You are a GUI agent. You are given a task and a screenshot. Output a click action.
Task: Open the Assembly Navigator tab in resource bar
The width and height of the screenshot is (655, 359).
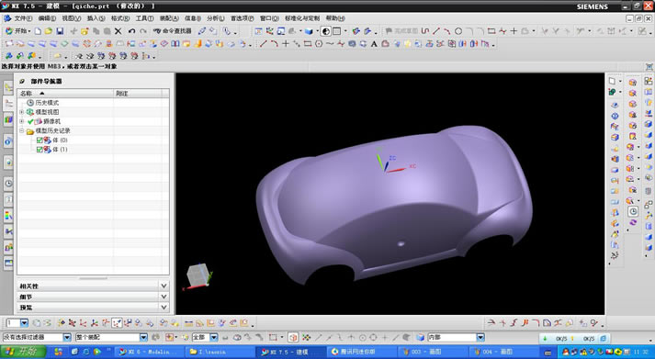pyautogui.click(x=8, y=87)
